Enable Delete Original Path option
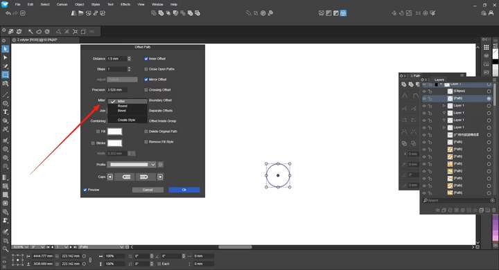 (146, 132)
